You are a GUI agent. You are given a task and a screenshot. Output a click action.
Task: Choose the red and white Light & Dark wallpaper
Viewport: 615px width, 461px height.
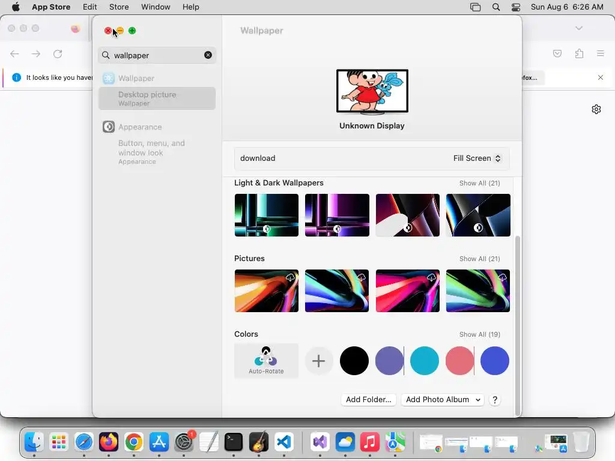coord(408,215)
